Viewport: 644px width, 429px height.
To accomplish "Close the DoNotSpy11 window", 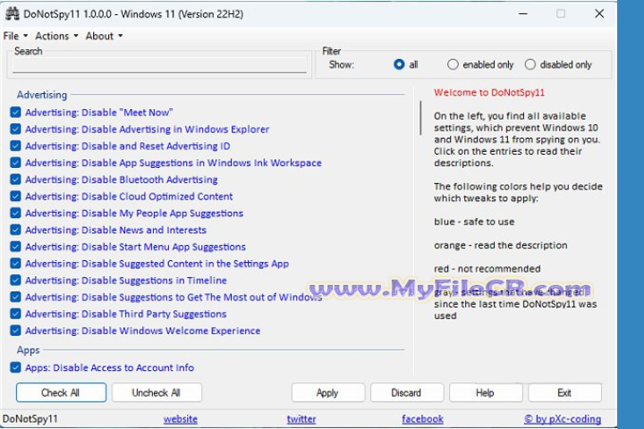I will coord(599,13).
